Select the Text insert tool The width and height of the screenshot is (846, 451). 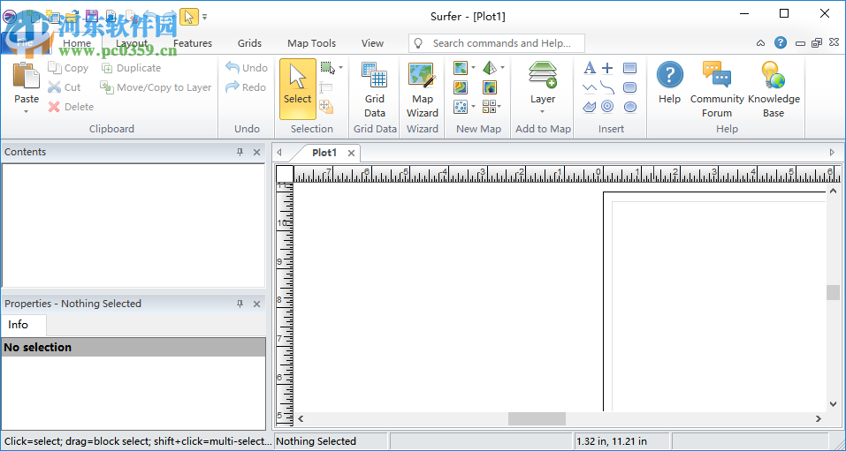(590, 68)
